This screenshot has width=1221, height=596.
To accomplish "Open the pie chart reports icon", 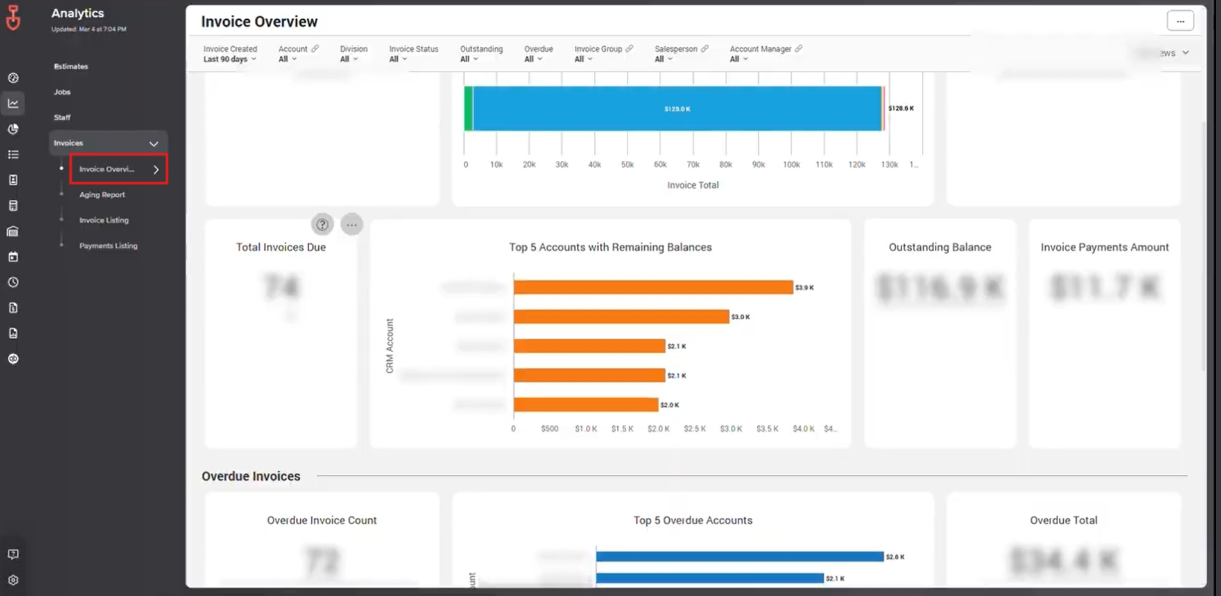I will coord(13,129).
